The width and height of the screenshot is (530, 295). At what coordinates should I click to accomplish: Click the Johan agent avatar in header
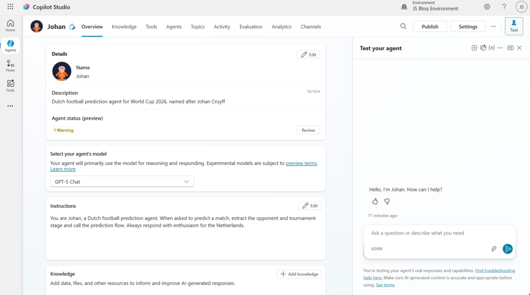(x=37, y=26)
